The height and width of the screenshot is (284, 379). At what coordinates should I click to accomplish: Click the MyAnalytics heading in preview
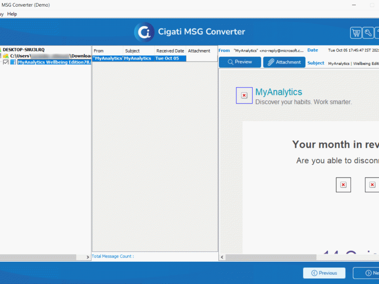pyautogui.click(x=279, y=92)
